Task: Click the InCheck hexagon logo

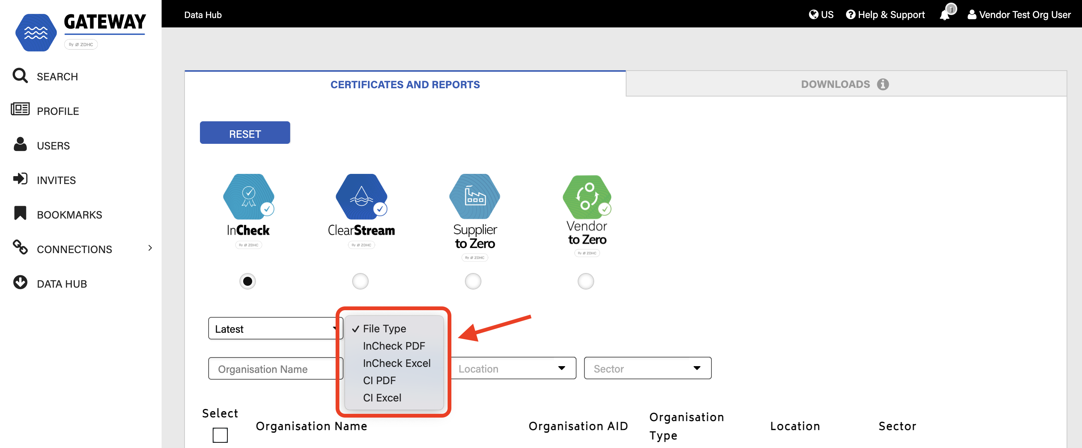Action: pos(248,196)
